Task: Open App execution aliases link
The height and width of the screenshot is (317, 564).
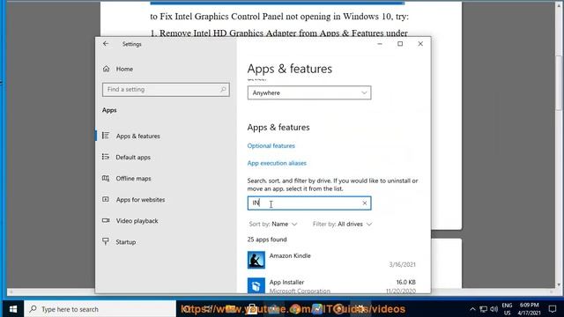Action: click(x=277, y=163)
